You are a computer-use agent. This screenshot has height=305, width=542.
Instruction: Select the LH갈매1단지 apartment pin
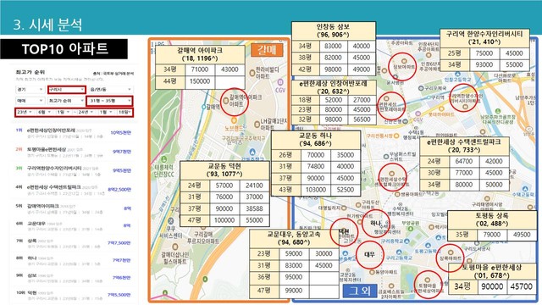257,125
